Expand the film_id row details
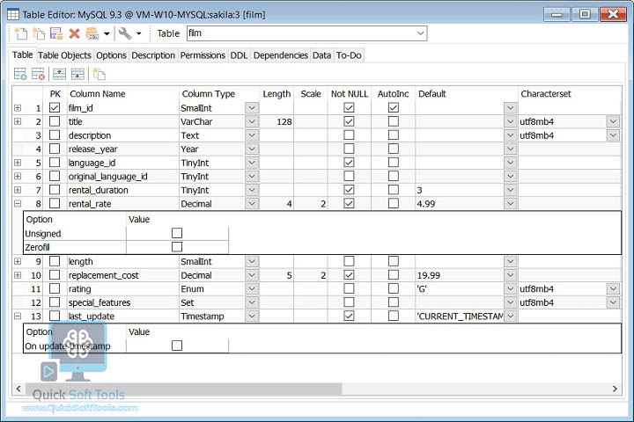The width and height of the screenshot is (634, 422). click(x=18, y=108)
